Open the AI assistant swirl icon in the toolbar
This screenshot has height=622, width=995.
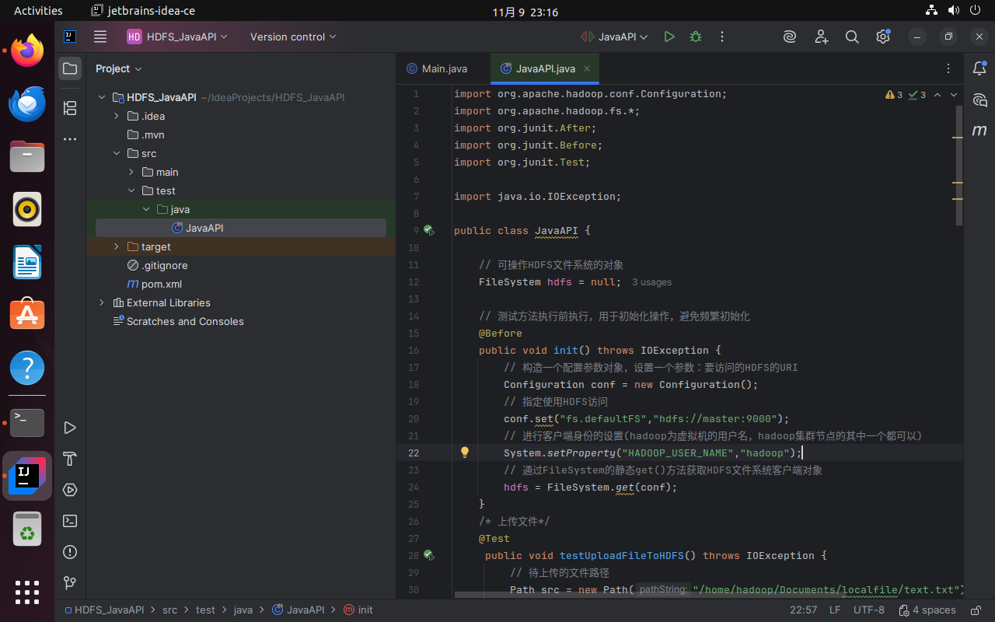[x=790, y=37]
